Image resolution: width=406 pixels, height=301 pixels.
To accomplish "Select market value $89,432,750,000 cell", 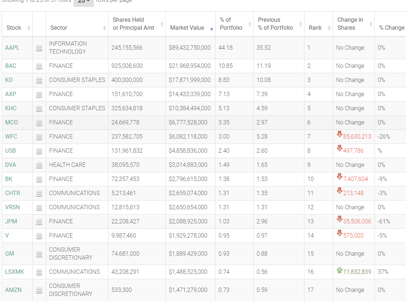I will (x=190, y=48).
